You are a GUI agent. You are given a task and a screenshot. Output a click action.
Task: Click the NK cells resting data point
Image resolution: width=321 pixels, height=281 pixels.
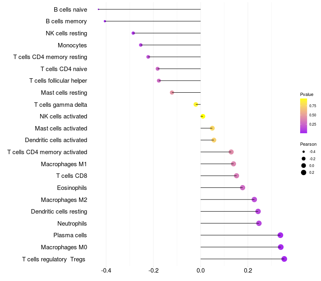(133, 33)
